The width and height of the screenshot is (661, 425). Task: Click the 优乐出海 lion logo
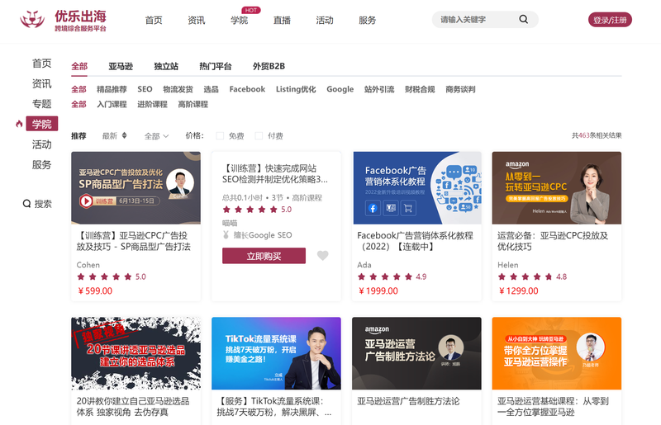pos(32,19)
